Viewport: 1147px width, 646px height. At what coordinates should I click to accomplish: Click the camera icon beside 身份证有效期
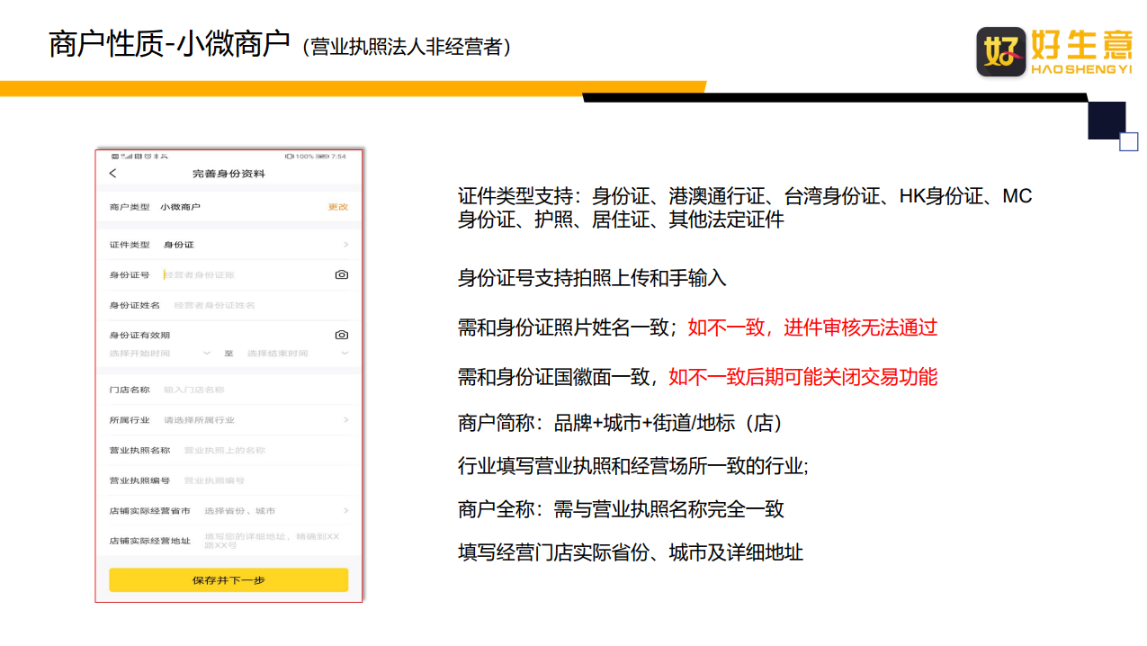341,335
